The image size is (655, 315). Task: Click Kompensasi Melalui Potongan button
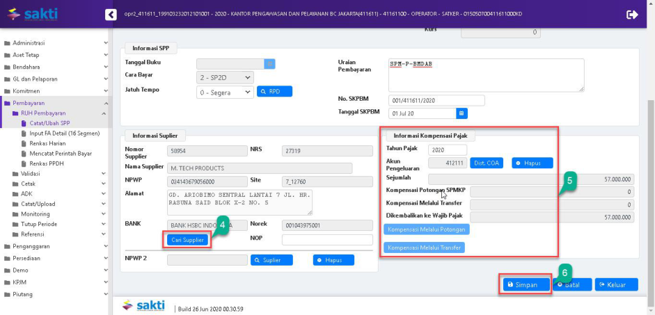pos(427,229)
